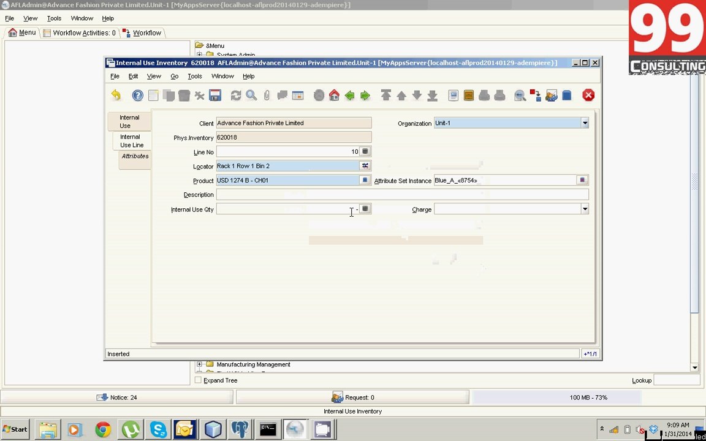Open the Internal Use Qty calculator button

[x=365, y=209]
